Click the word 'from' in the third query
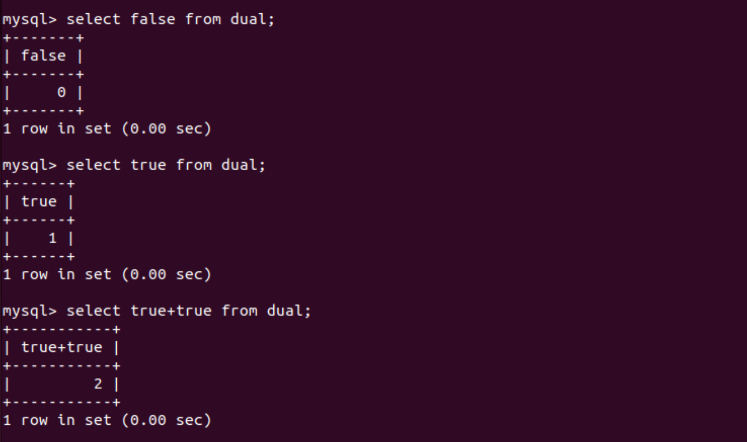The width and height of the screenshot is (747, 442). click(240, 311)
